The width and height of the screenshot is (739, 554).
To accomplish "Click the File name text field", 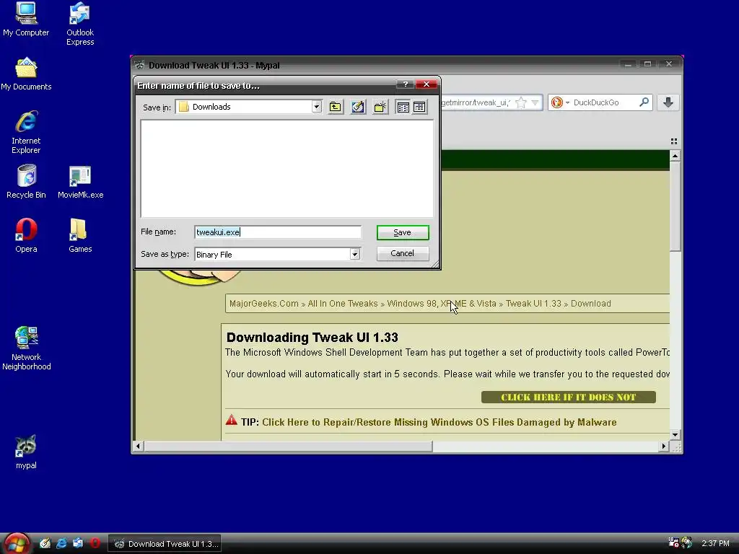I will click(278, 232).
